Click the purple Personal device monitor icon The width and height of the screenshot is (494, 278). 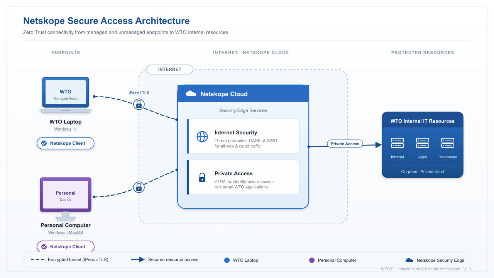66,199
